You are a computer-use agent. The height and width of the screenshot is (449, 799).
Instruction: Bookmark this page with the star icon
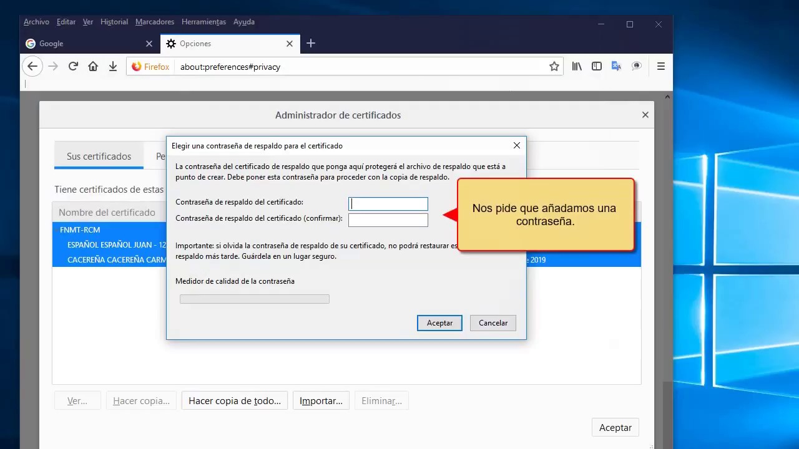pos(554,67)
